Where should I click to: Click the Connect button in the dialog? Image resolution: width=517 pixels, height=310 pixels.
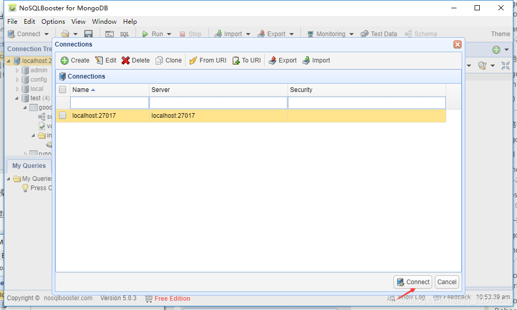pyautogui.click(x=413, y=282)
